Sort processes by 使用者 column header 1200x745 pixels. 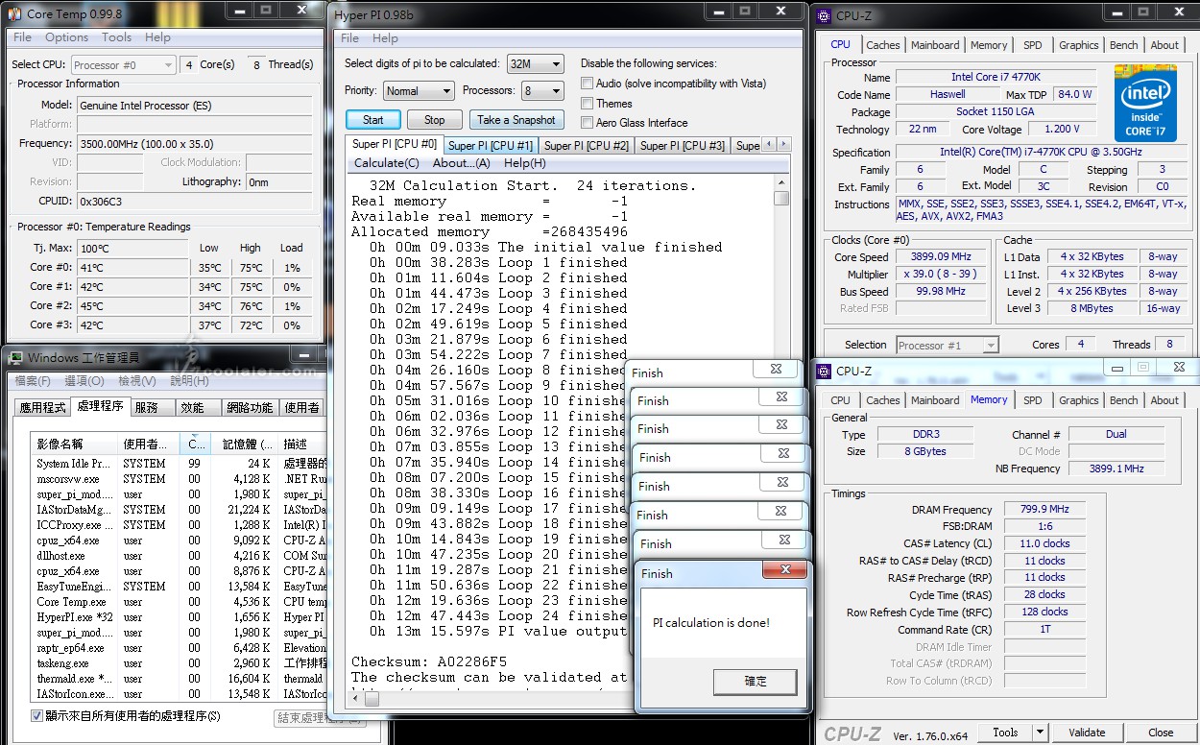click(149, 444)
